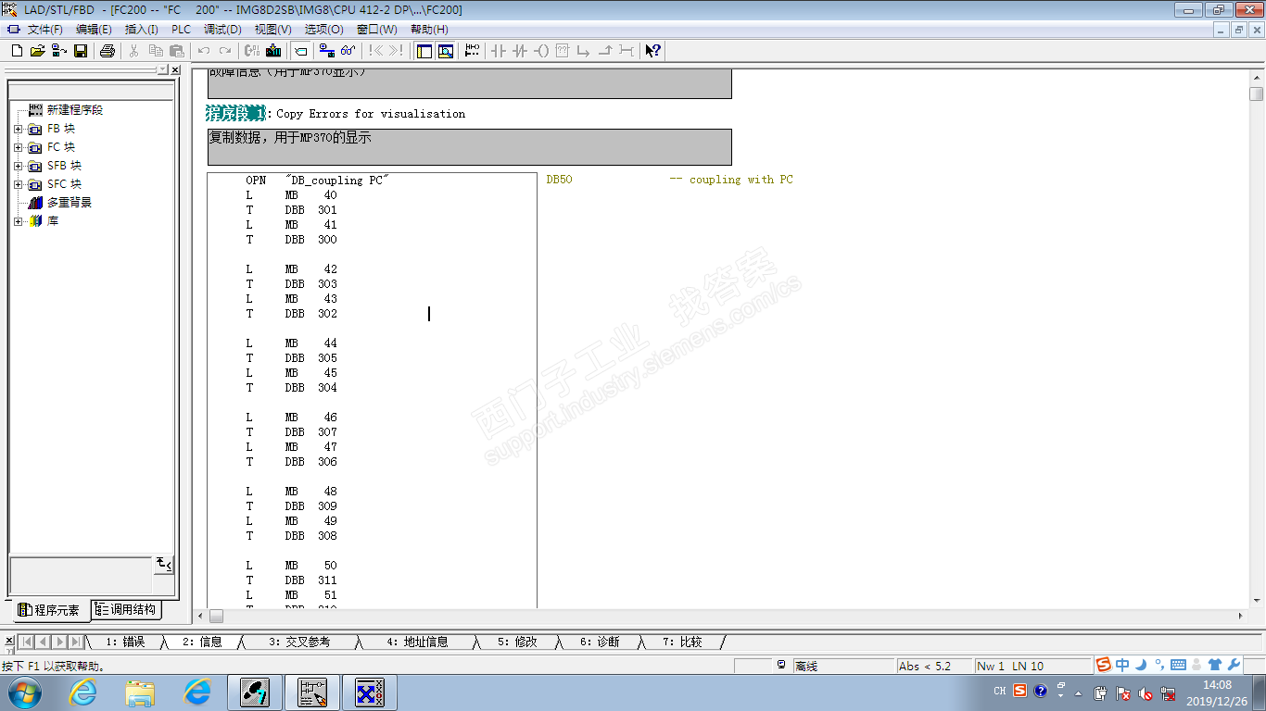Open the 4: 地址信息 output tab
Viewport: 1266px width, 711px height.
tap(417, 642)
